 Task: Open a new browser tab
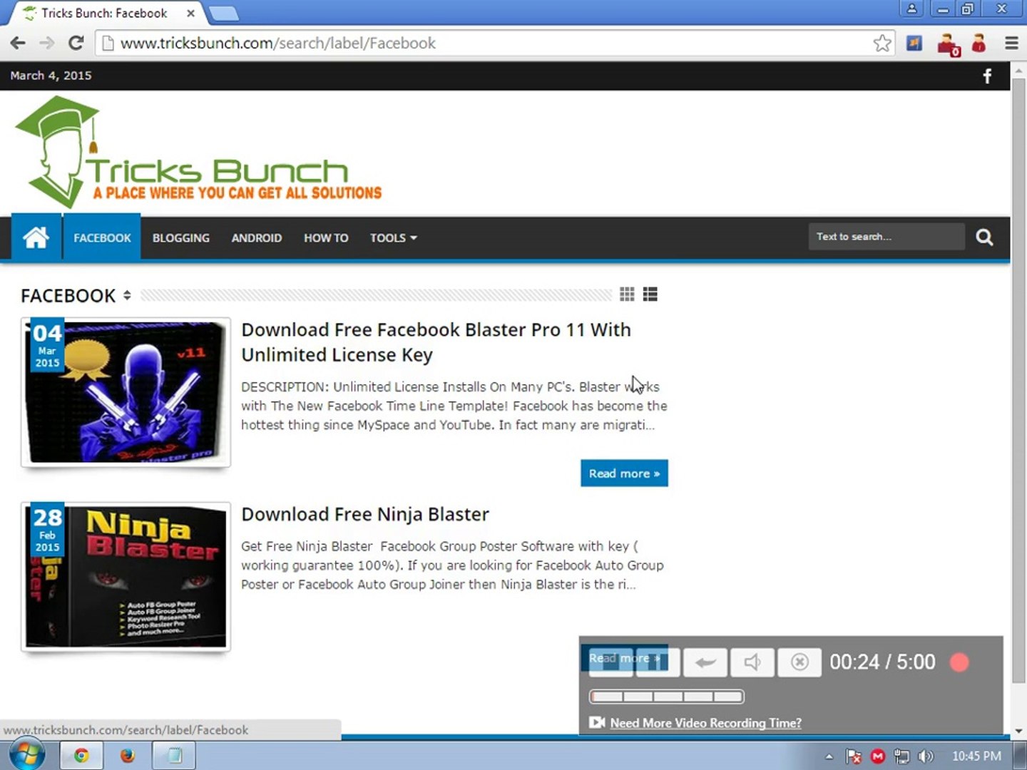pyautogui.click(x=224, y=14)
